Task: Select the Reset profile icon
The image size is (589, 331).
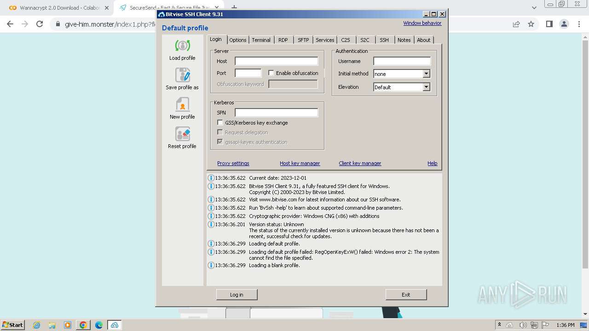Action: pos(182,134)
